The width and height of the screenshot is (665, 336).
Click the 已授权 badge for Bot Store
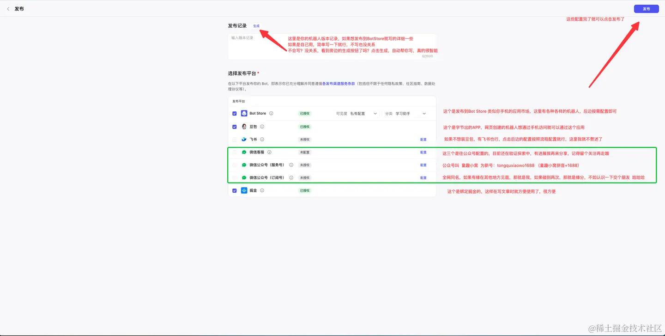coord(305,113)
